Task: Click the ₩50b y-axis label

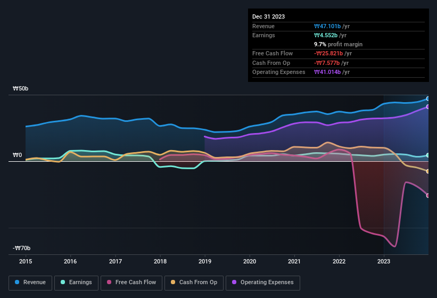Action: click(x=21, y=88)
